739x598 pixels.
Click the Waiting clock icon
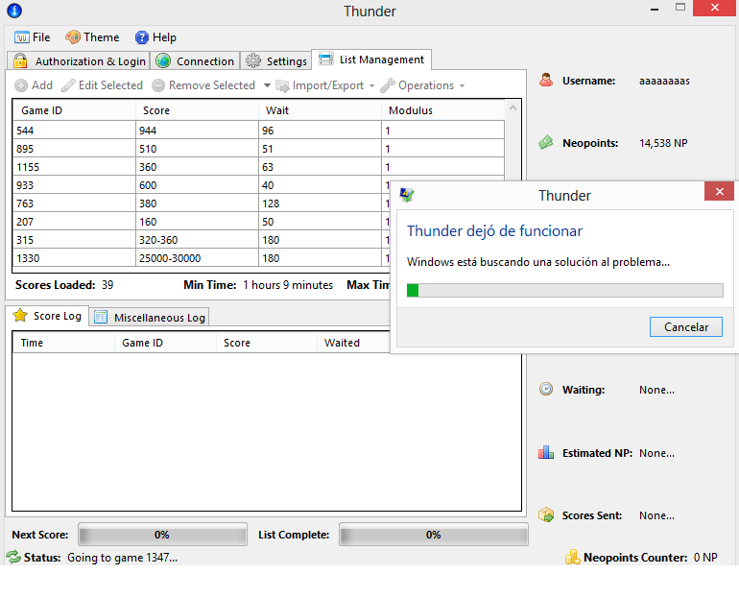(x=545, y=390)
